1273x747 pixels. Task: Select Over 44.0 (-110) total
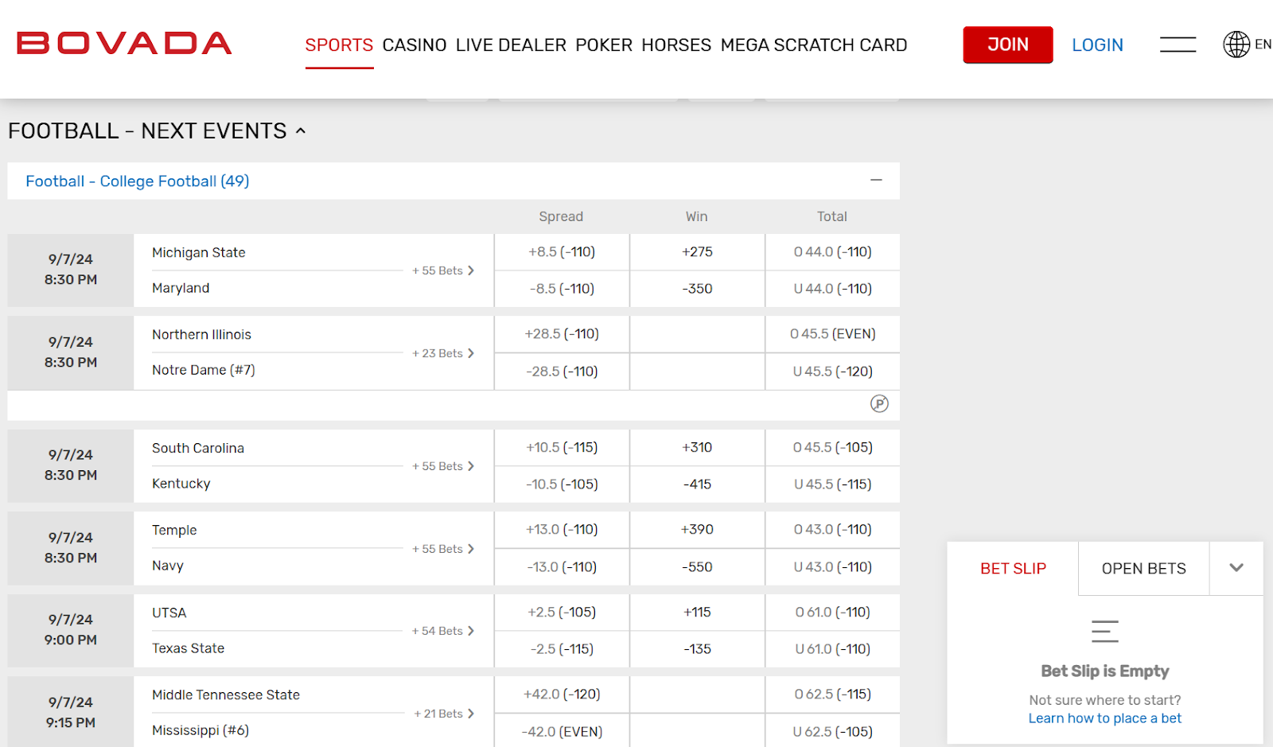pyautogui.click(x=833, y=252)
